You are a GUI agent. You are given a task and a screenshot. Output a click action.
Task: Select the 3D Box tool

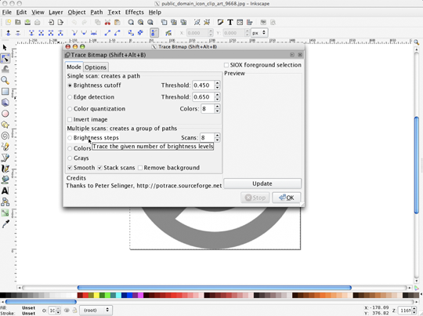(x=5, y=103)
